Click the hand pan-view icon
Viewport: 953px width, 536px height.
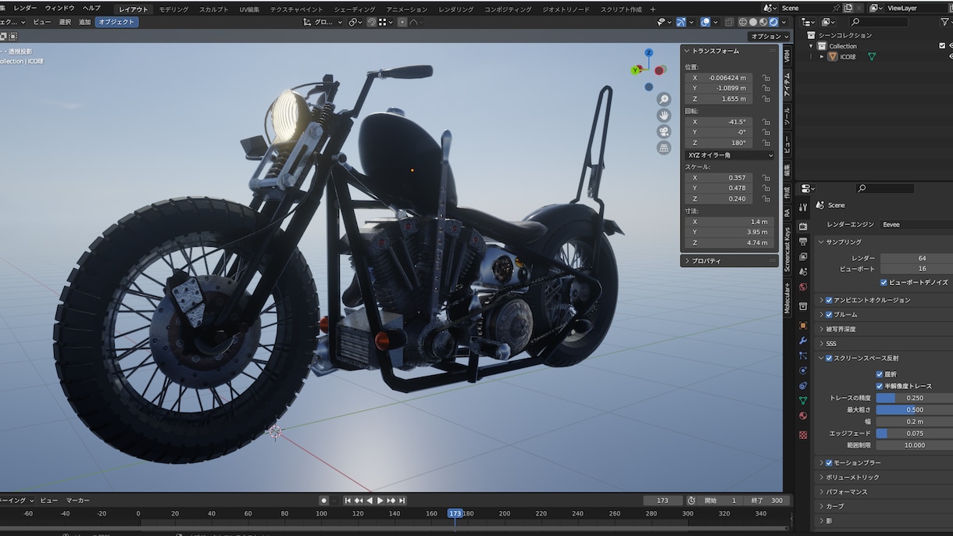(x=664, y=116)
